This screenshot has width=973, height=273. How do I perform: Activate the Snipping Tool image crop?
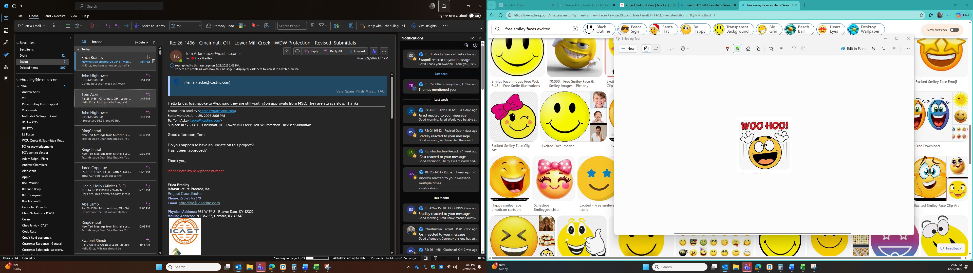click(771, 49)
